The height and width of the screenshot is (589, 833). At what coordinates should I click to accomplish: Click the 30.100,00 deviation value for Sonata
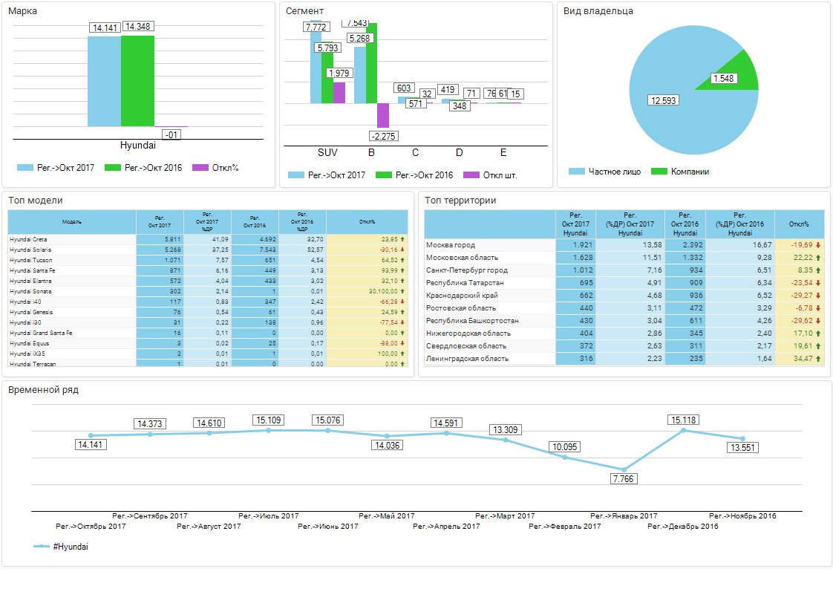(x=383, y=291)
